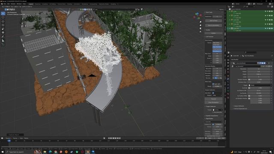
Task: Open the Modifiers wrench properties tab
Action: click(228, 79)
